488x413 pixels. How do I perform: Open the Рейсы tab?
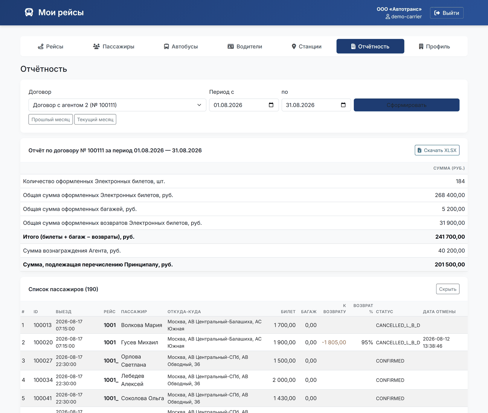[51, 46]
